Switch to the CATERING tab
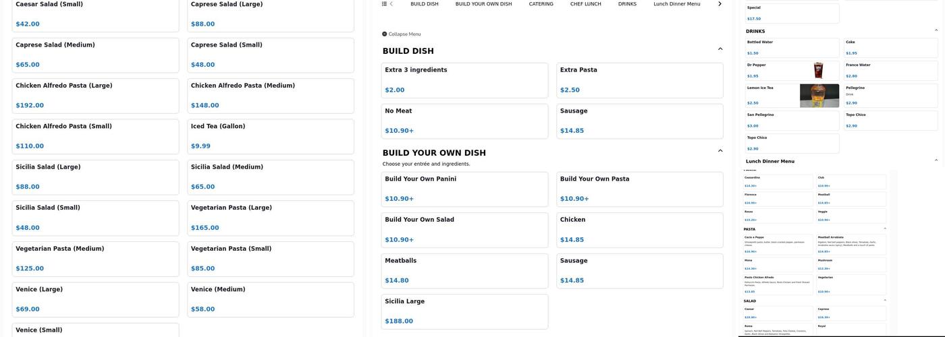Image resolution: width=945 pixels, height=337 pixels. pos(541,4)
